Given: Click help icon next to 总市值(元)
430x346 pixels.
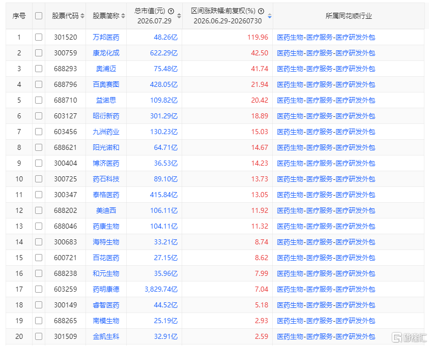Looking at the screenshot, I should pyautogui.click(x=171, y=11).
